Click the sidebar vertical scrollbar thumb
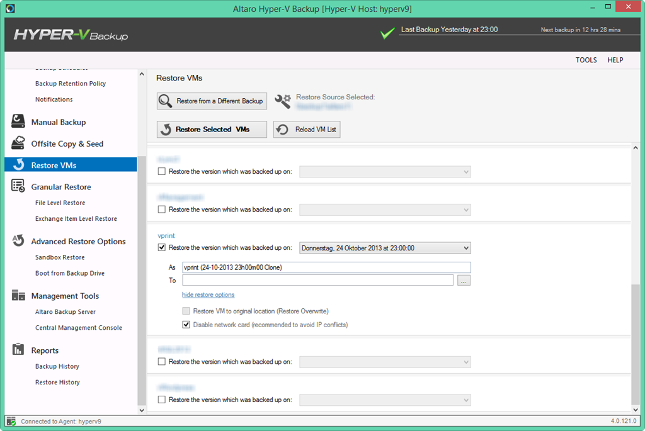This screenshot has width=645, height=431. point(142,281)
